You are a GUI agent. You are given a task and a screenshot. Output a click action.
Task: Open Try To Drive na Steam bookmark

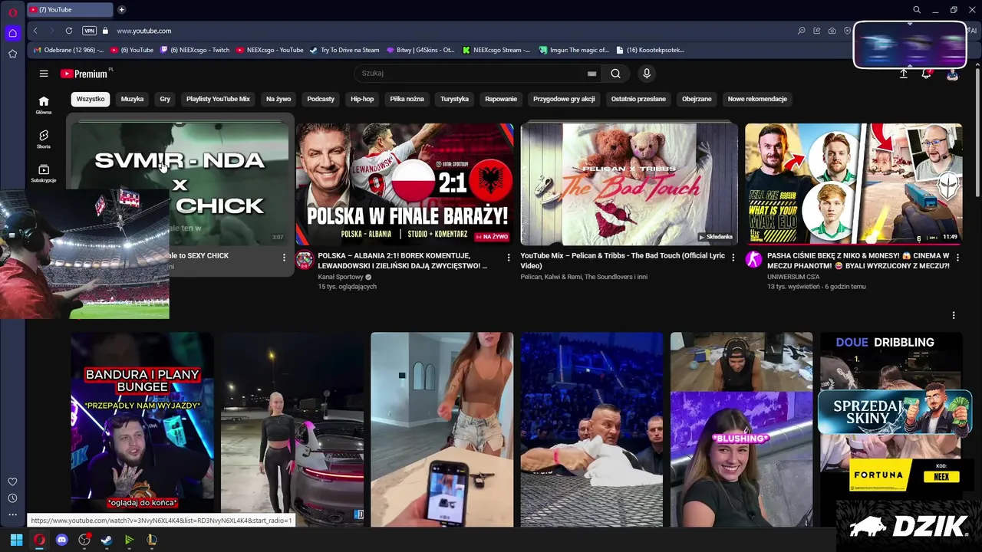pyautogui.click(x=344, y=50)
